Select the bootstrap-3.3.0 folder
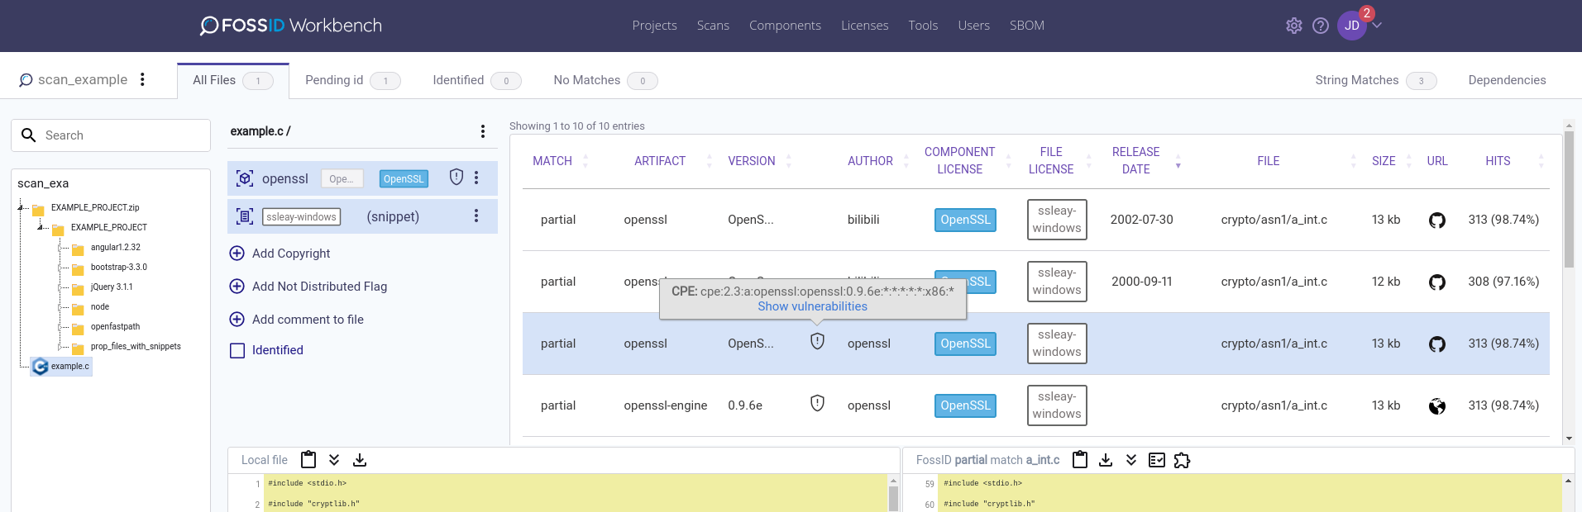1582x512 pixels. 118,267
